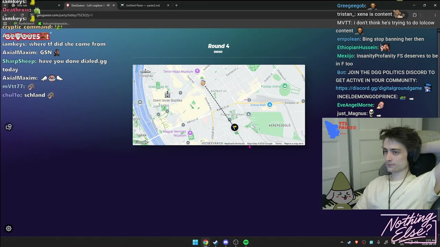Open Discord from the taskbar

pos(225,242)
